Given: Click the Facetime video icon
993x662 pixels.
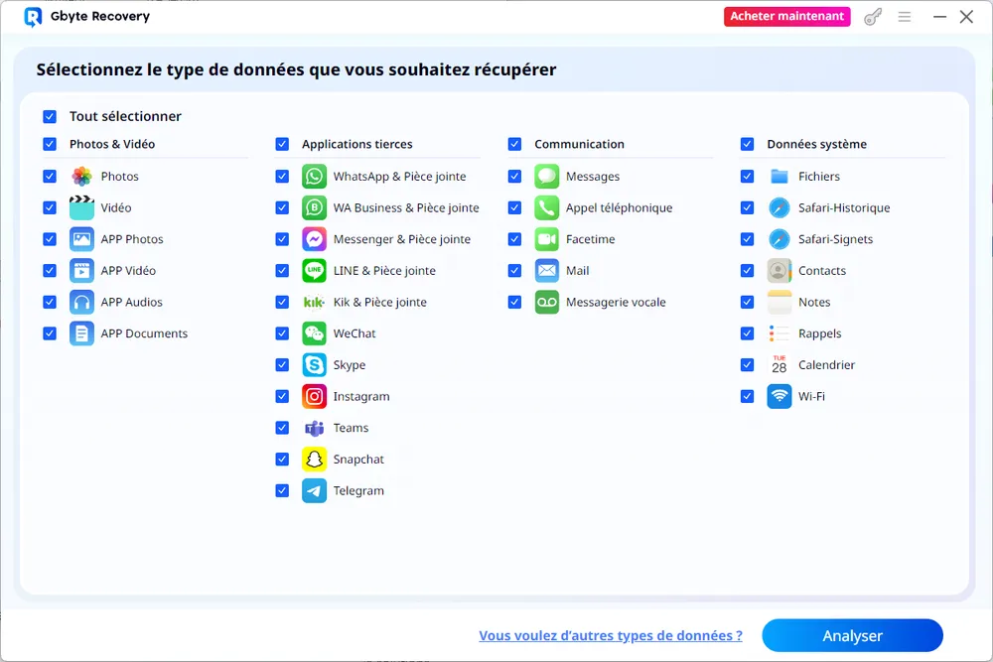Looking at the screenshot, I should pos(546,239).
